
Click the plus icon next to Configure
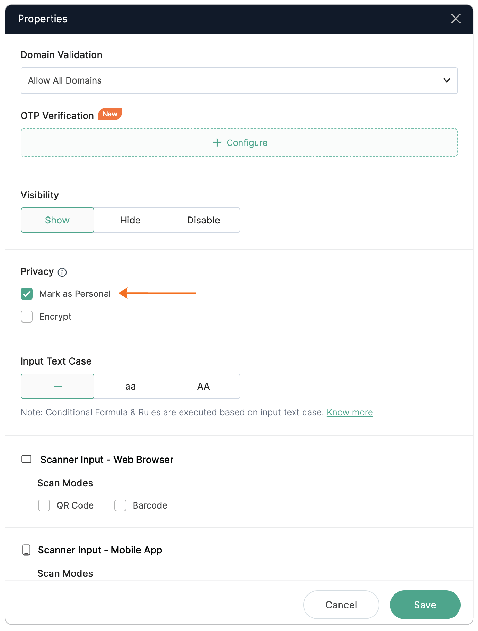point(217,143)
